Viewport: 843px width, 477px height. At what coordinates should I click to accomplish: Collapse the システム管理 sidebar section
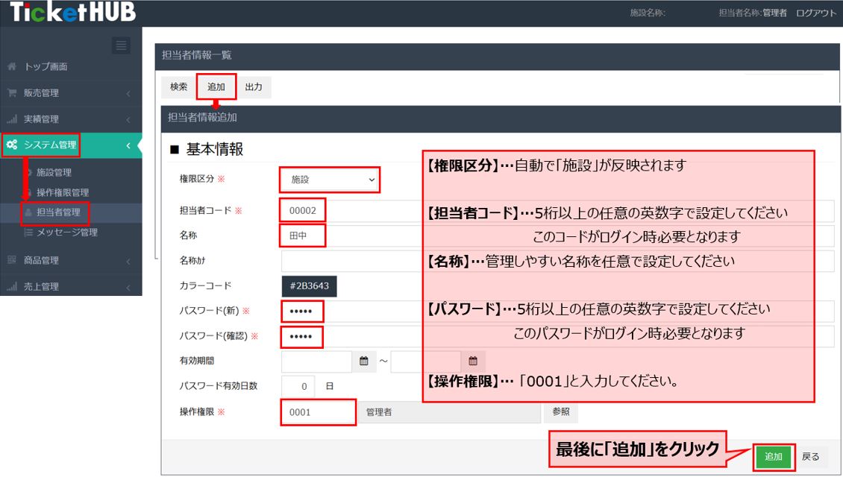(x=128, y=145)
